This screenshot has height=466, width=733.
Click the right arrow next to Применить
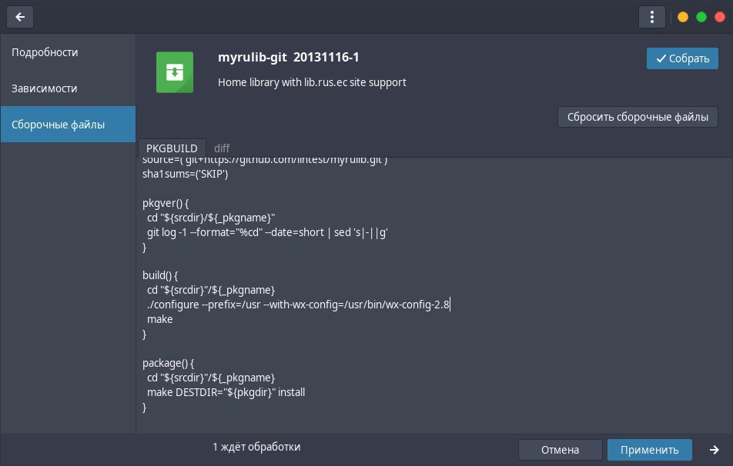715,450
